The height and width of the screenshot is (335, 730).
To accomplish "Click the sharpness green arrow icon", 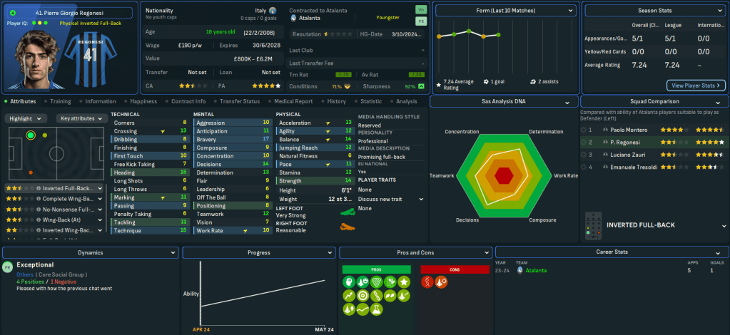I will coord(422,86).
